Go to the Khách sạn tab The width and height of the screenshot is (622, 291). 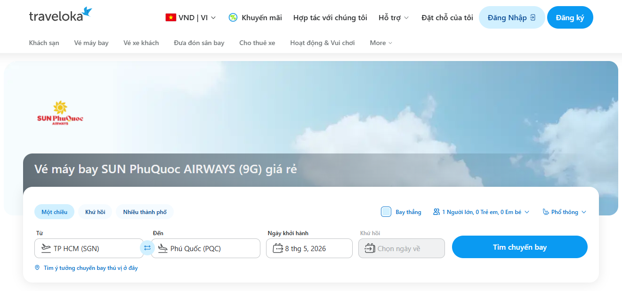pos(44,43)
